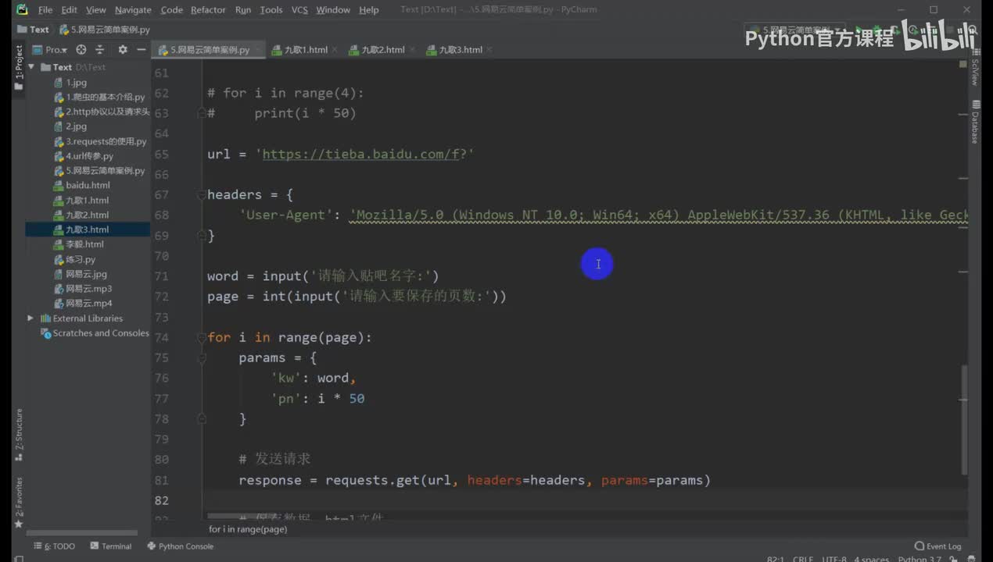Switch to the 九歌3.html editor tab
The image size is (993, 562).
point(460,50)
